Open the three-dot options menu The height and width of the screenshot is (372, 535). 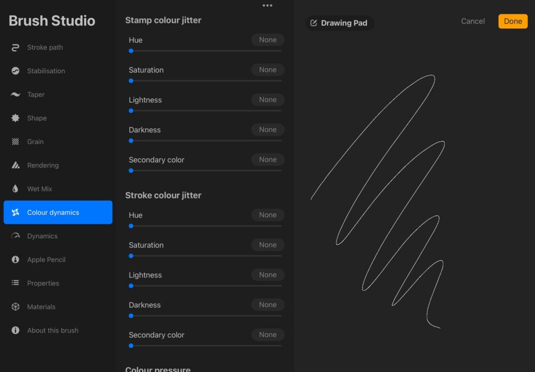267,5
